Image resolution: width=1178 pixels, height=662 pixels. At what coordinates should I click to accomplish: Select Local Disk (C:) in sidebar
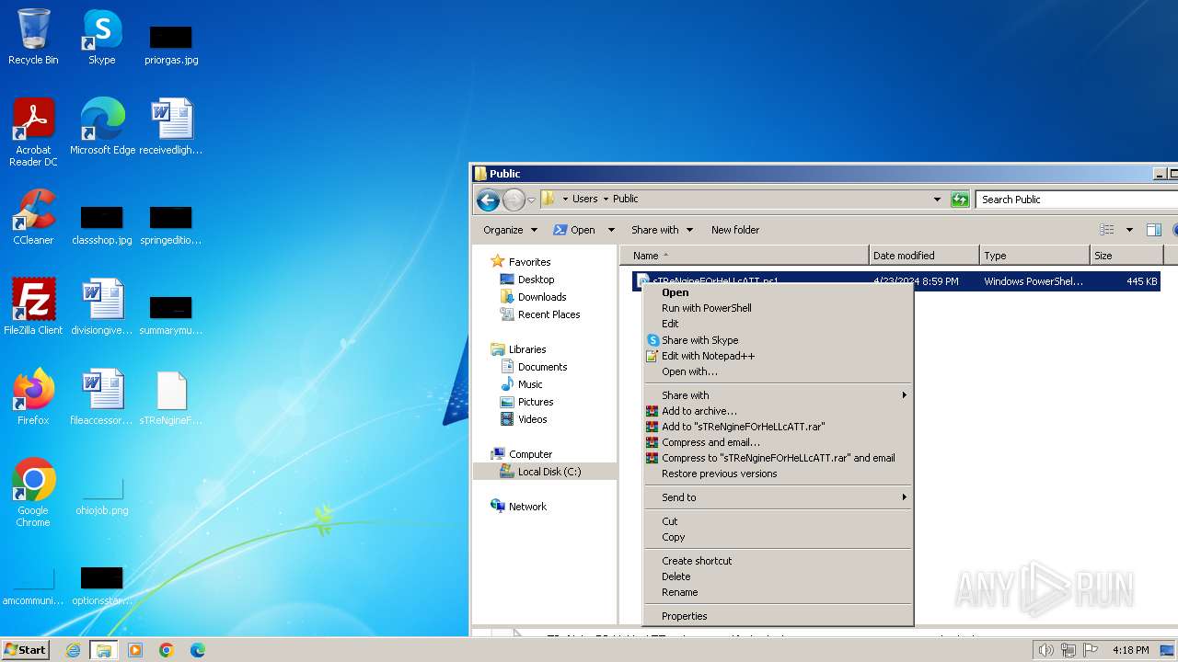[549, 472]
